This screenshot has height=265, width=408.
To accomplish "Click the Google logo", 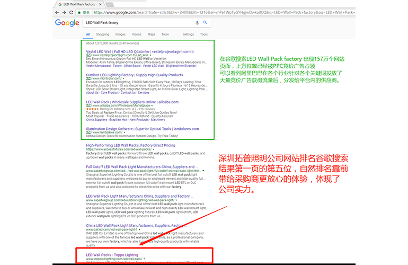I will click(x=67, y=23).
